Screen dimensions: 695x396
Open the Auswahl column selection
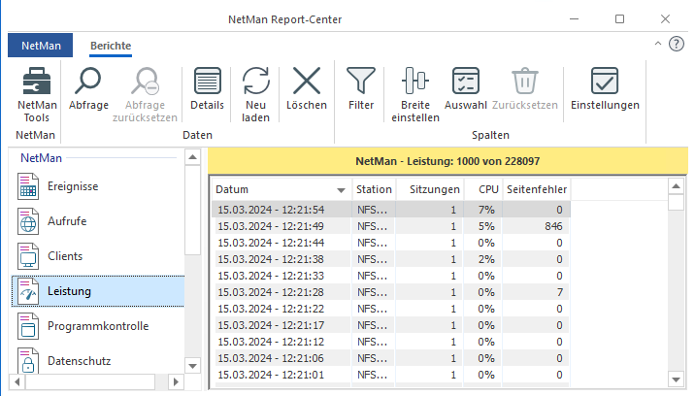coord(466,87)
